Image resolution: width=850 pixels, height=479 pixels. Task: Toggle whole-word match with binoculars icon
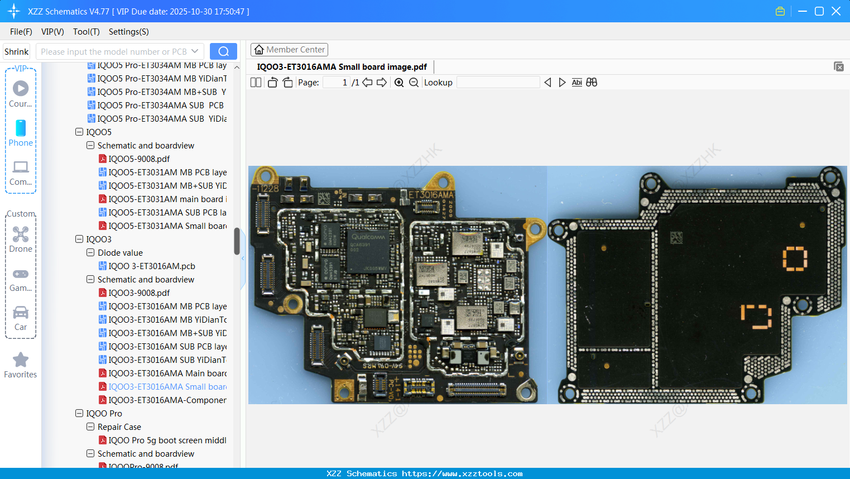(x=592, y=82)
